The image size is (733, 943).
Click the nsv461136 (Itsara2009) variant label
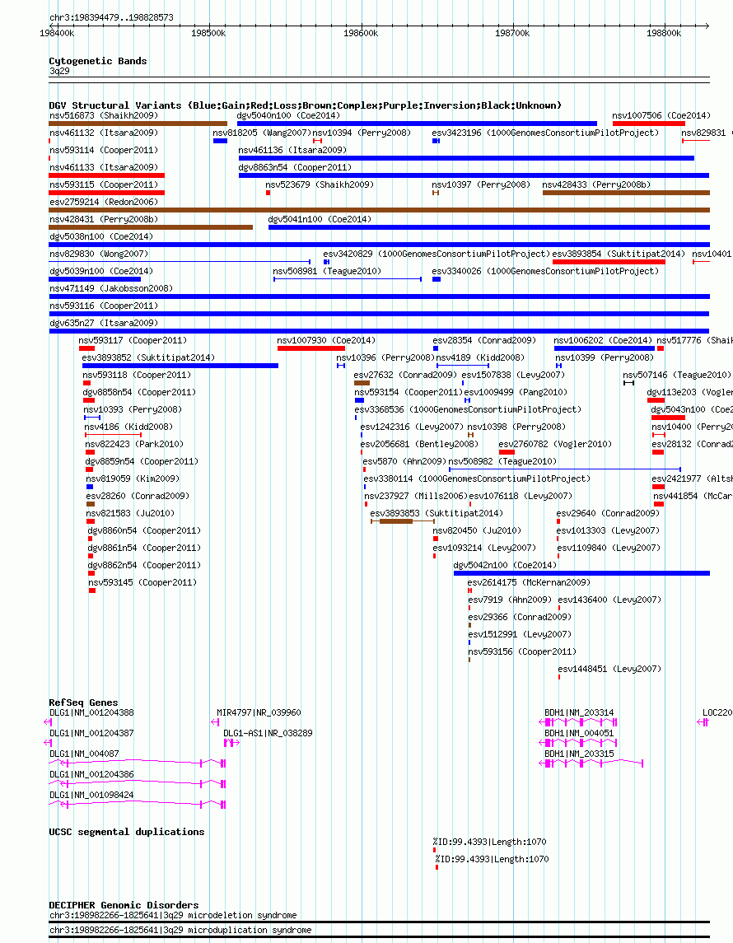(292, 151)
